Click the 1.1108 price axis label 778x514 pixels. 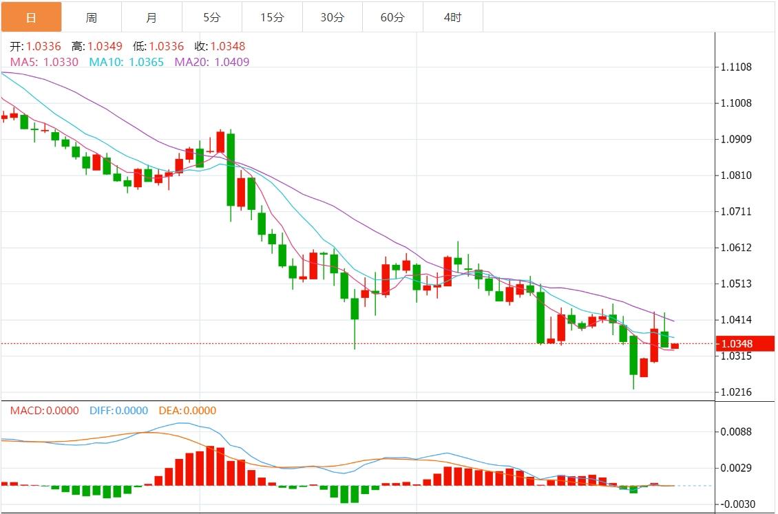tap(736, 67)
